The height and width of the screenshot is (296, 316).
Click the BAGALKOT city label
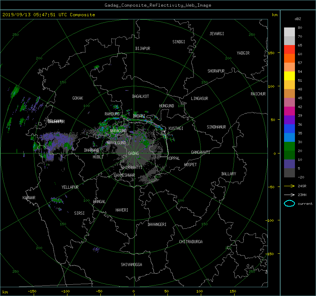coord(140,96)
